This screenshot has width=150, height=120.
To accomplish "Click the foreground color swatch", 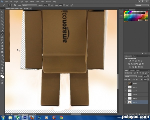I will coord(2,76).
